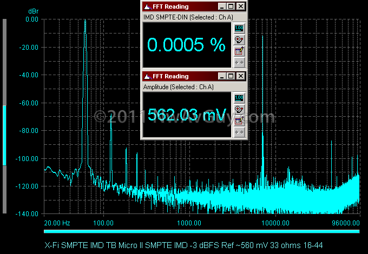The height and width of the screenshot is (254, 368).
Task: Click the X-Fi SMPTE IMD chart caption text
Action: pyautogui.click(x=183, y=245)
